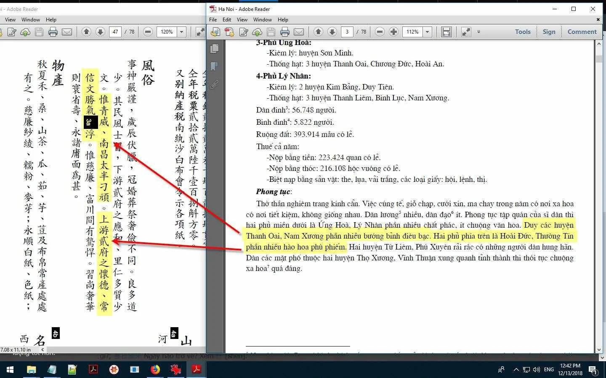Click the 4a marker in the back window
This screenshot has height=378, width=606.
coord(174,333)
